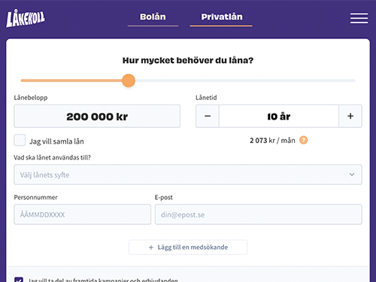Click the E-post input field
This screenshot has width=376, height=282.
(x=259, y=214)
